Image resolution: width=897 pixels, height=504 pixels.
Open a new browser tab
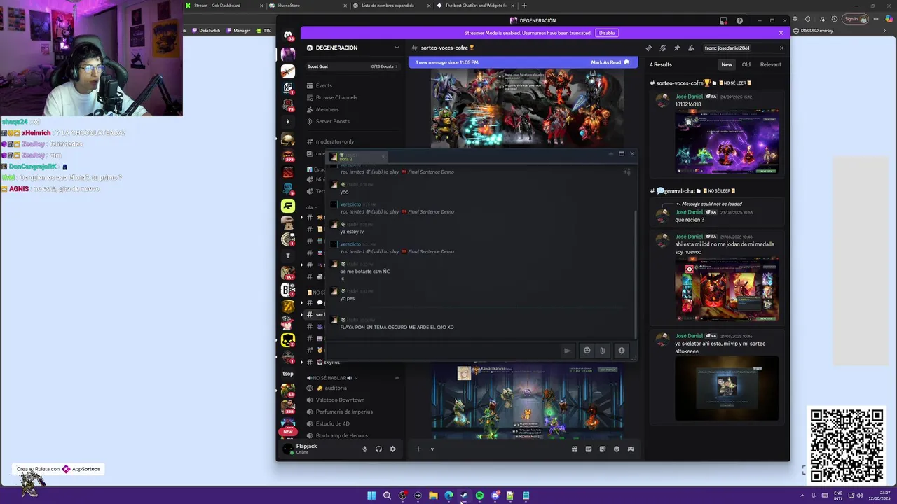tap(523, 6)
